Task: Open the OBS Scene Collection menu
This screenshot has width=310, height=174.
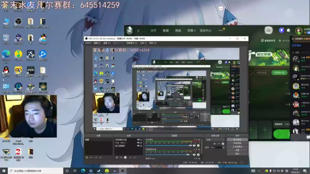Action: tap(132, 43)
